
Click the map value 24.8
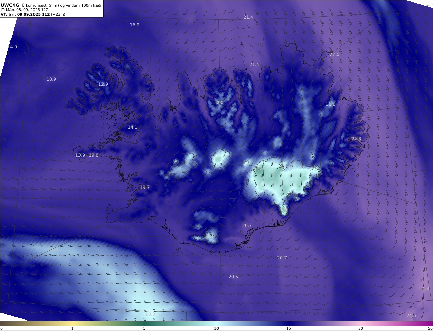click(424, 288)
